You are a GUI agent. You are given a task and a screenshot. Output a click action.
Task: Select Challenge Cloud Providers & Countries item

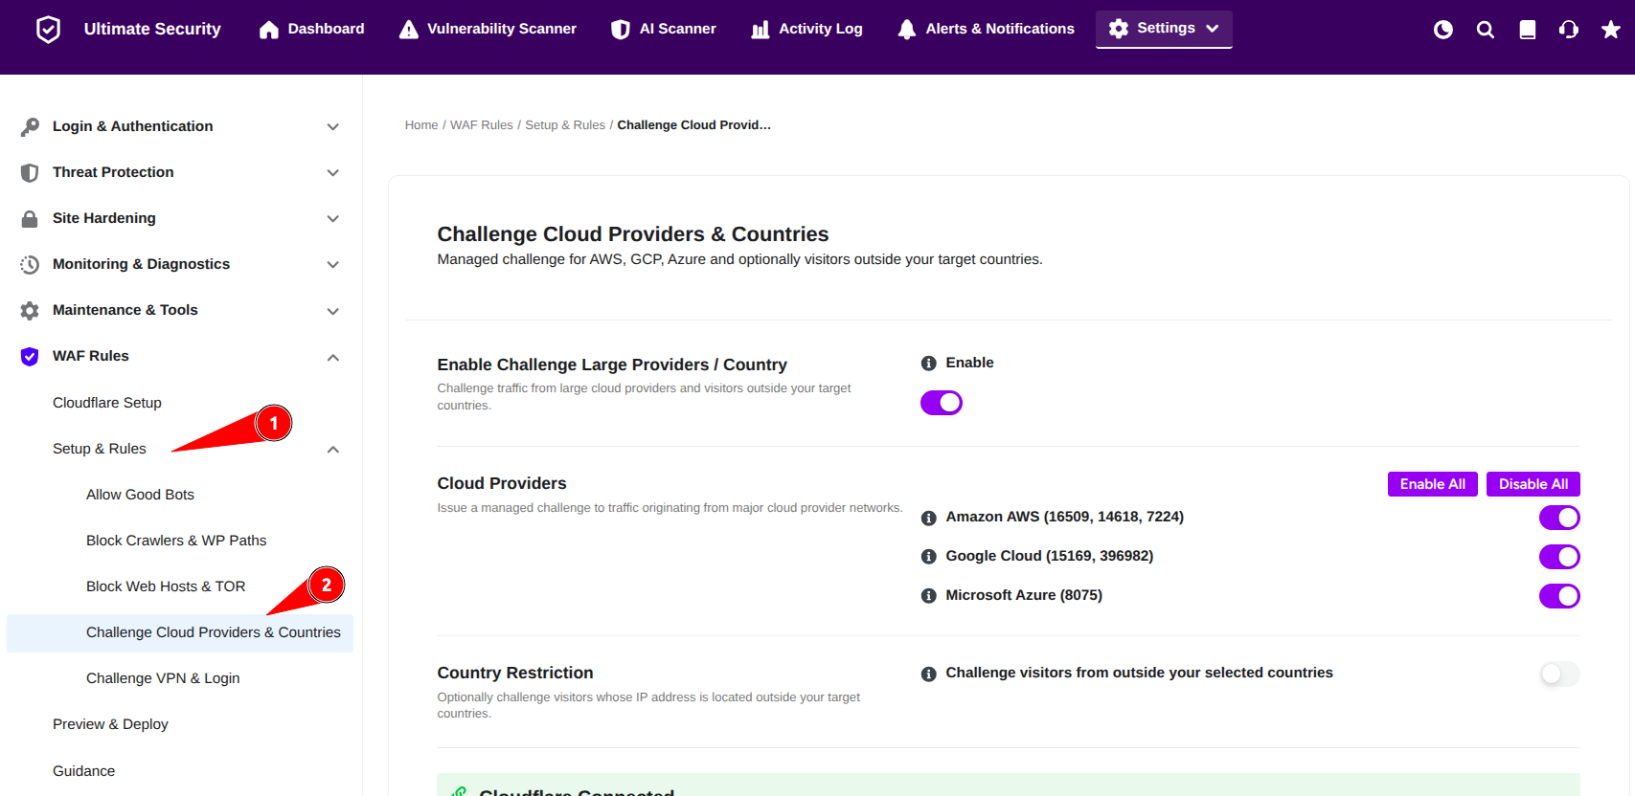coord(180,632)
